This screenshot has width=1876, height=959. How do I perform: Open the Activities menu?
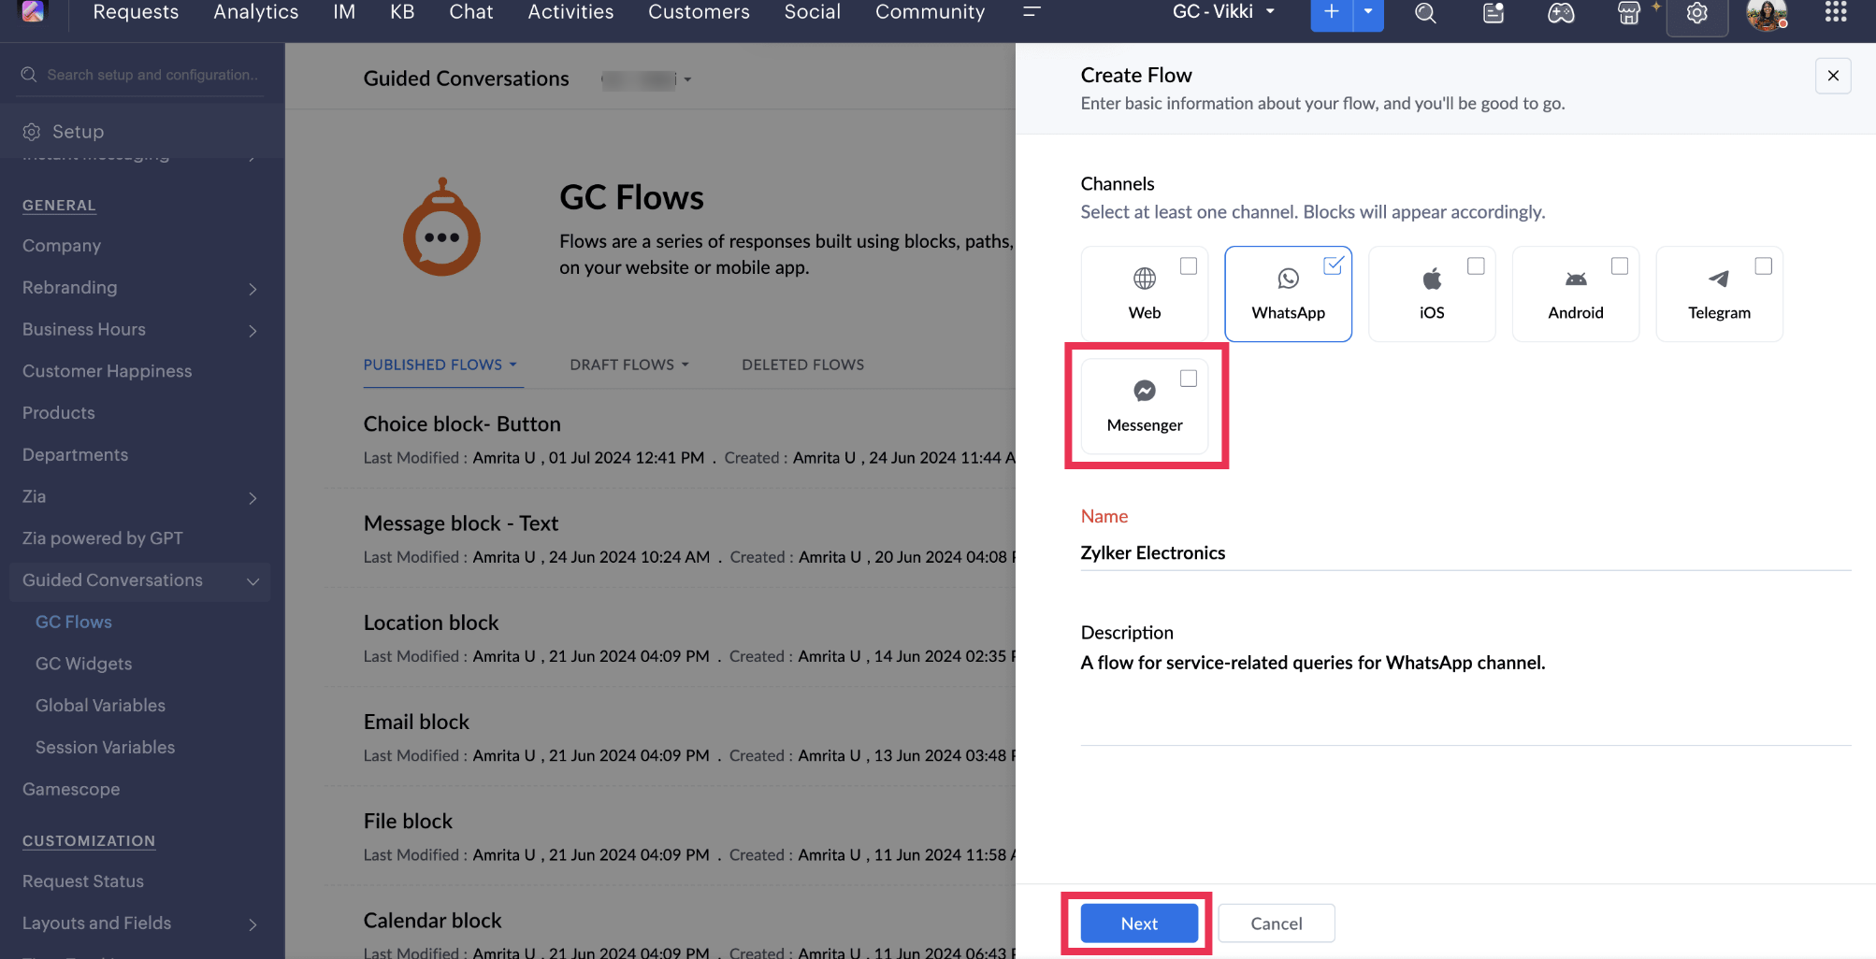570,12
